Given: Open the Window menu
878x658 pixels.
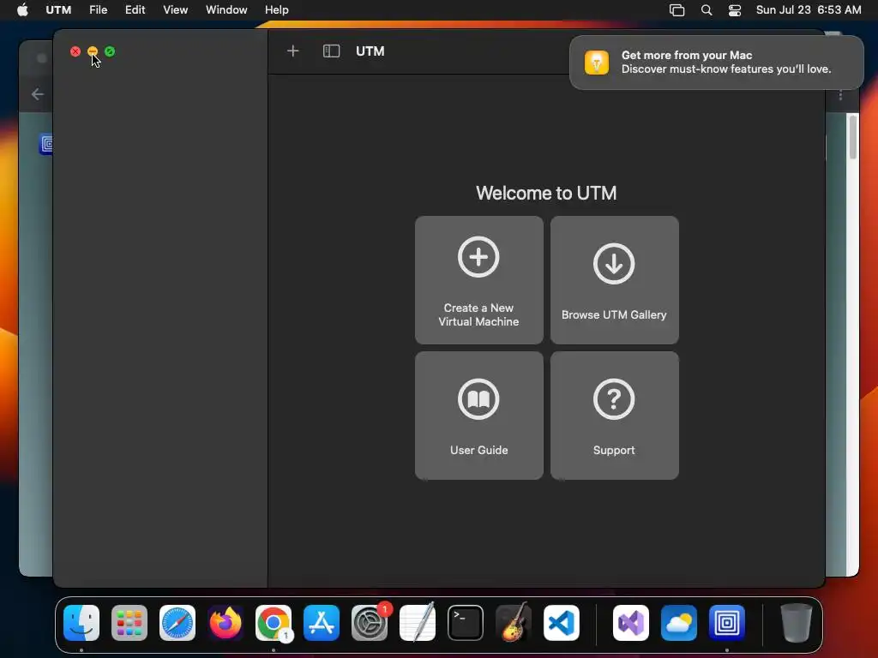Looking at the screenshot, I should tap(226, 10).
